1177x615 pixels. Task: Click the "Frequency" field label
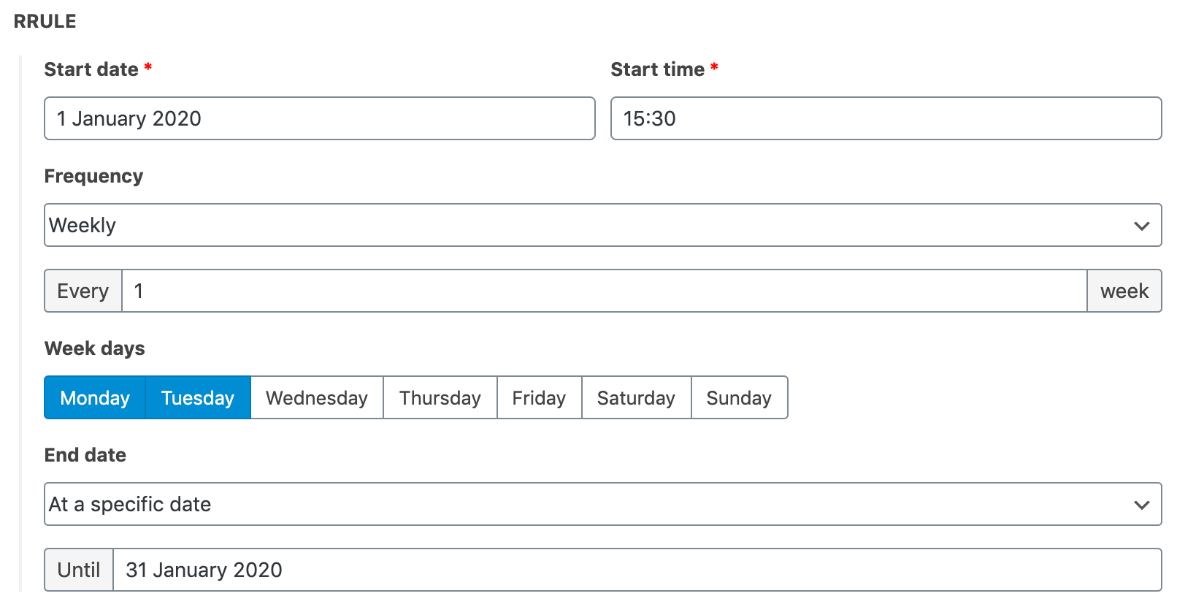93,176
